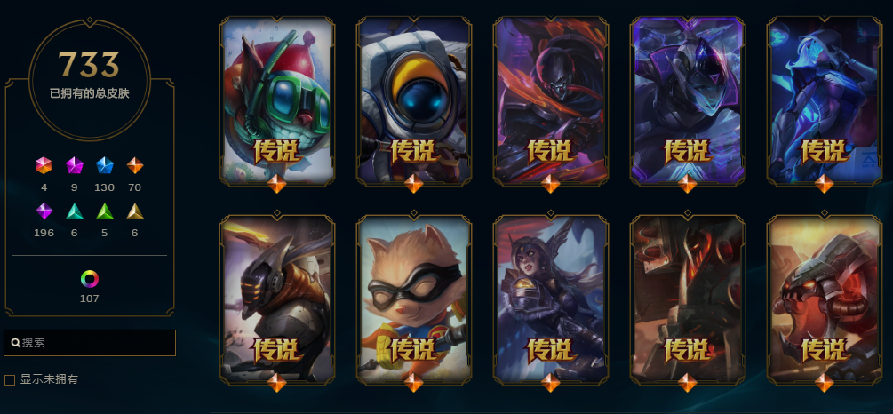Click the magnifier icon in search box
This screenshot has height=414, width=893.
(x=15, y=343)
